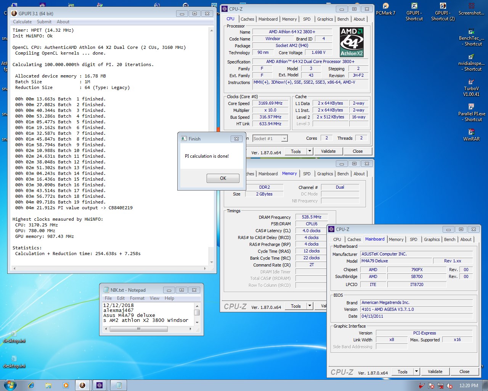Click the Socket AM2 (940) package value
The width and height of the screenshot is (488, 391).
tap(292, 45)
